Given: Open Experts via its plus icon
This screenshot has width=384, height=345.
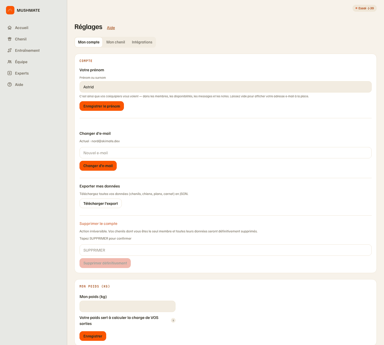Looking at the screenshot, I should (10, 73).
